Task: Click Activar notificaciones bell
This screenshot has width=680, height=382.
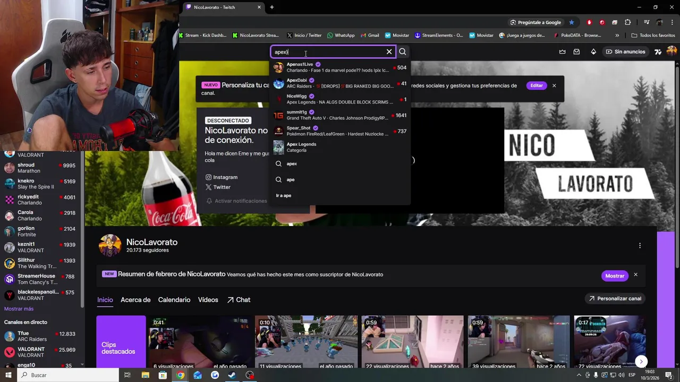Action: (x=236, y=201)
